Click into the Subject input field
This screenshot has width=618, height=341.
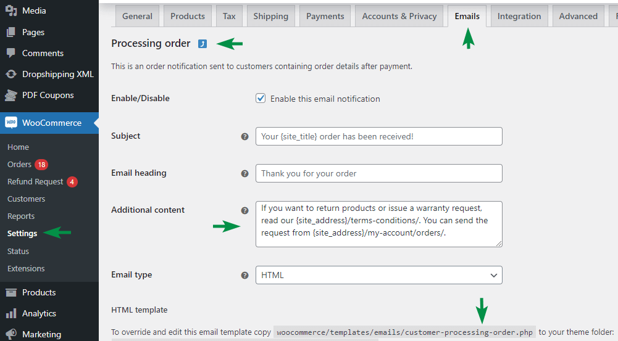[x=378, y=136]
